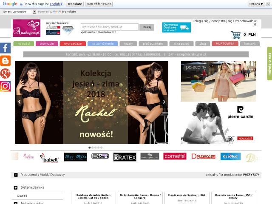272x204 pixels.
Task: Click the Szukaj search button
Action: click(147, 27)
